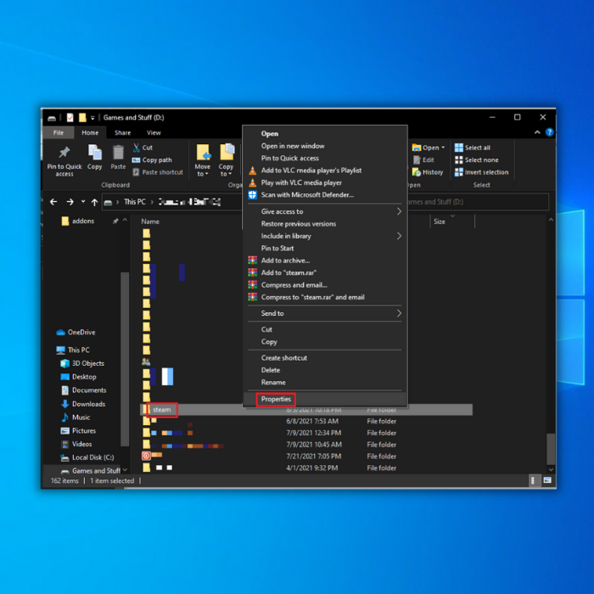Click Paste shortcut in Clipboard group
594x594 pixels.
[158, 172]
